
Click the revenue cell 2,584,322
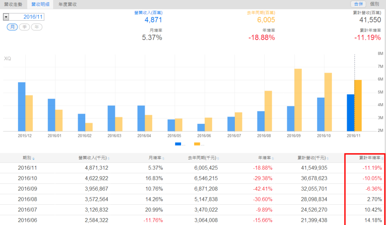[96, 220]
